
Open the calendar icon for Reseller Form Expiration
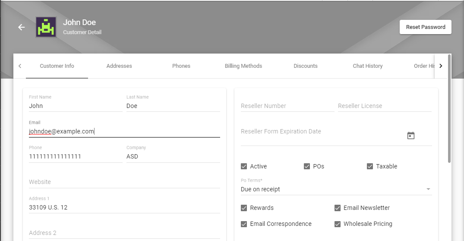coord(411,136)
